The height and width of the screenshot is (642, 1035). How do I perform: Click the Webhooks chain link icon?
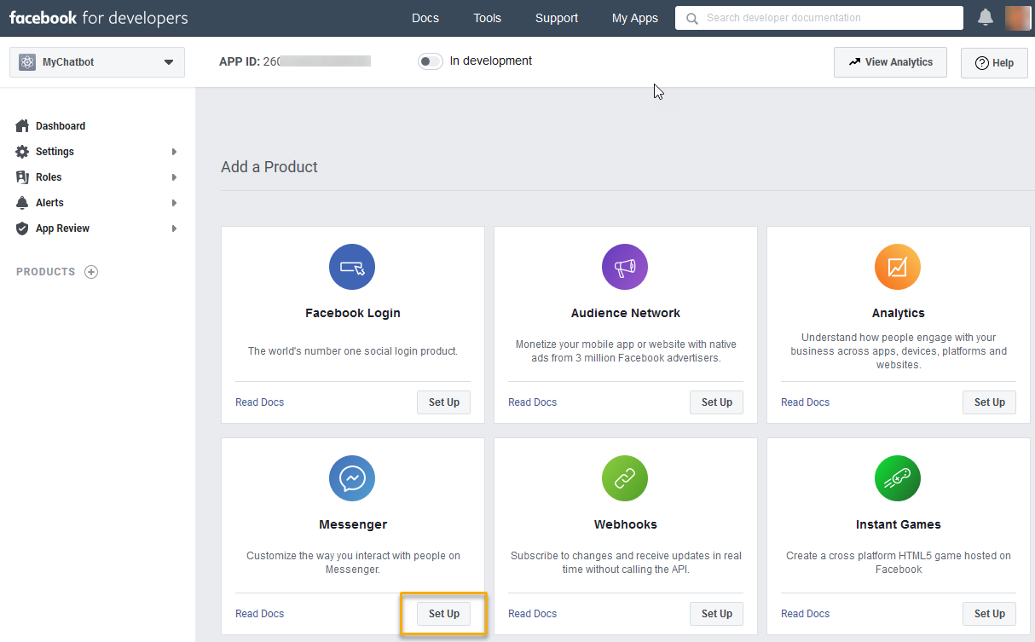[625, 477]
